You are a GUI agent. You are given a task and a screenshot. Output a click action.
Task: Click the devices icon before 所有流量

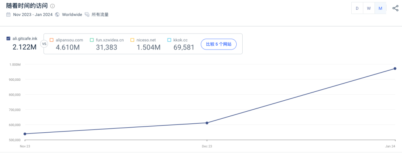[x=87, y=14]
